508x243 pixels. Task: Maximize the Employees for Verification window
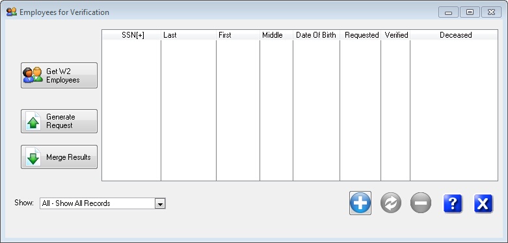point(470,12)
